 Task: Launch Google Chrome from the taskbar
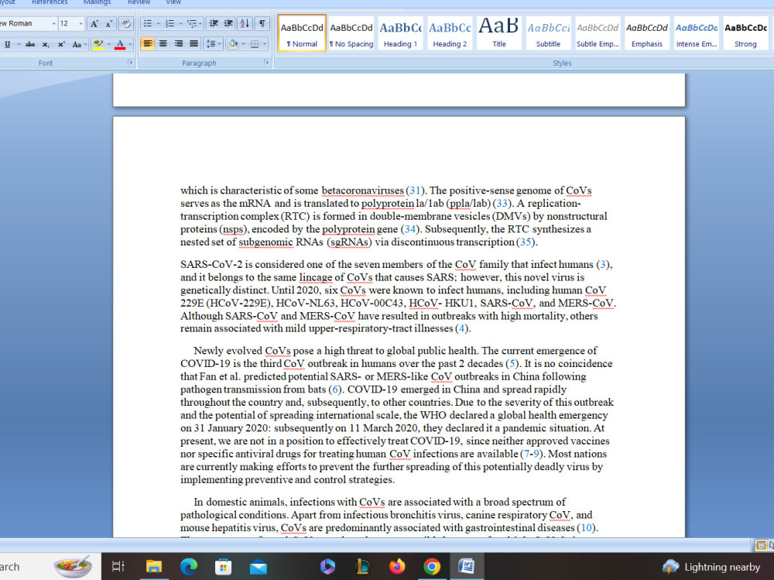click(x=432, y=567)
